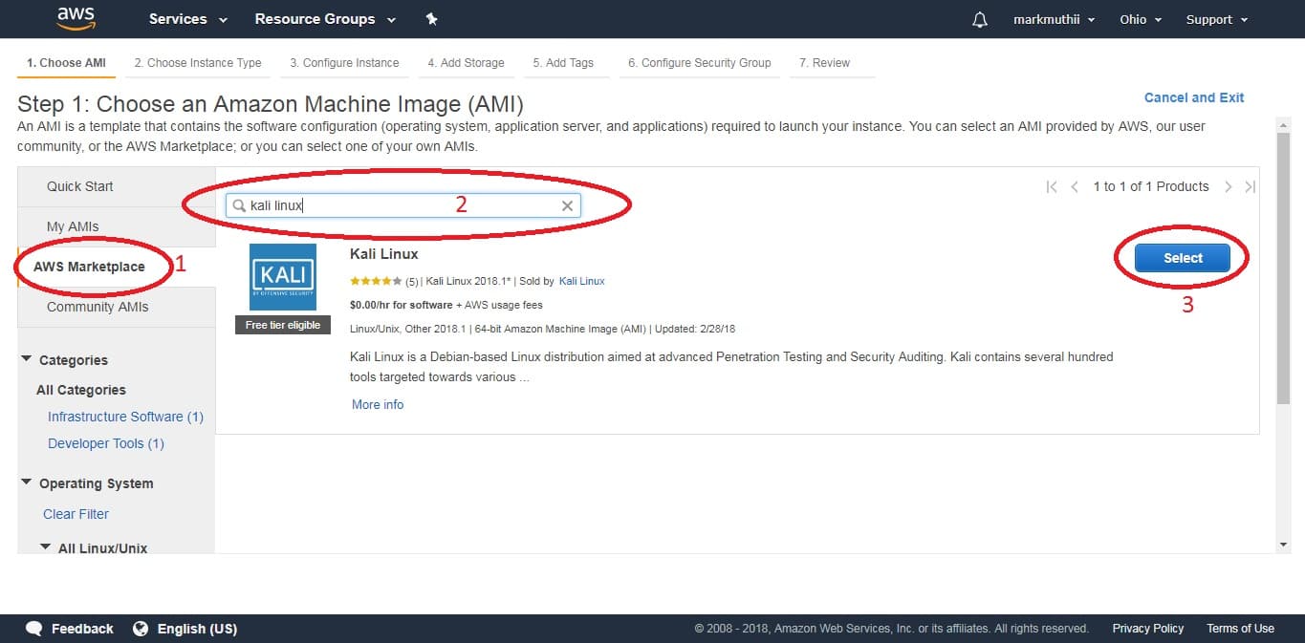Open the Services dropdown menu

click(x=188, y=19)
